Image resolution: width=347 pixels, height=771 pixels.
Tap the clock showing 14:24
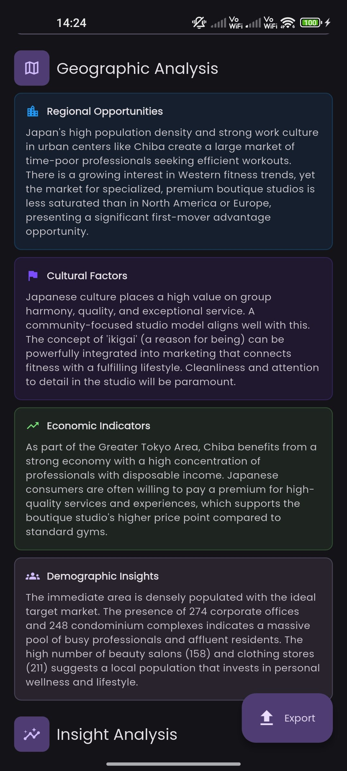(x=71, y=23)
